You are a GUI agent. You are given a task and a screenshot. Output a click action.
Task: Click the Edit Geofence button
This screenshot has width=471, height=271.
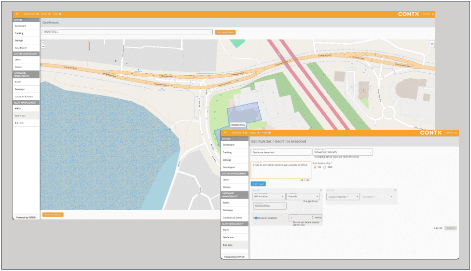pyautogui.click(x=225, y=32)
